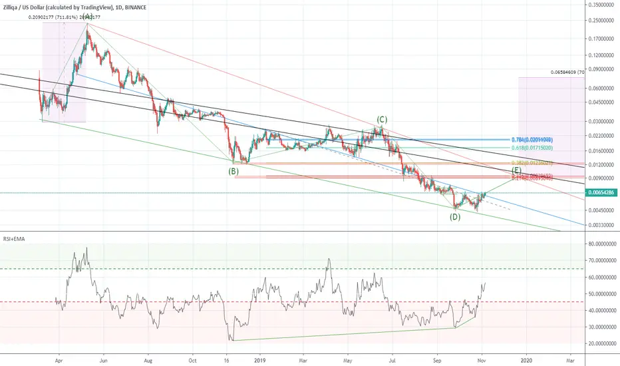This screenshot has height=366, width=620.
Task: Click 0.00450000 on the price axis
Action: tap(601, 210)
